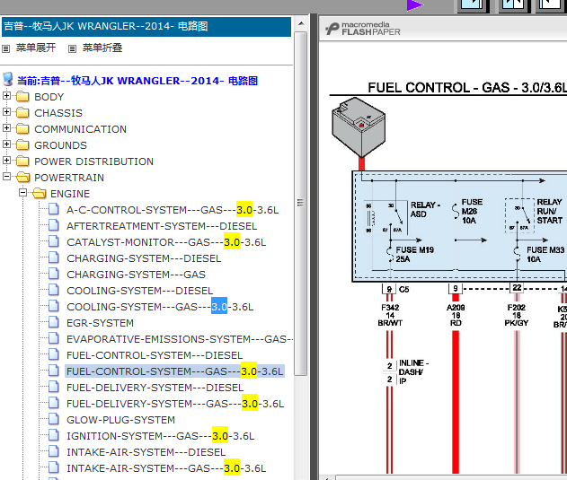
Task: Click page icon of COOLING-SYSTEM---DIESEL row
Action: pyautogui.click(x=54, y=289)
